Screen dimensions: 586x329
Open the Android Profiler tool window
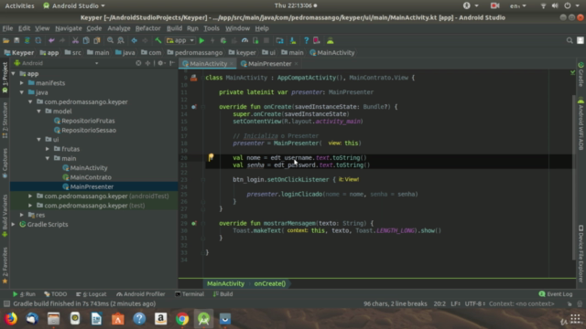click(x=140, y=294)
